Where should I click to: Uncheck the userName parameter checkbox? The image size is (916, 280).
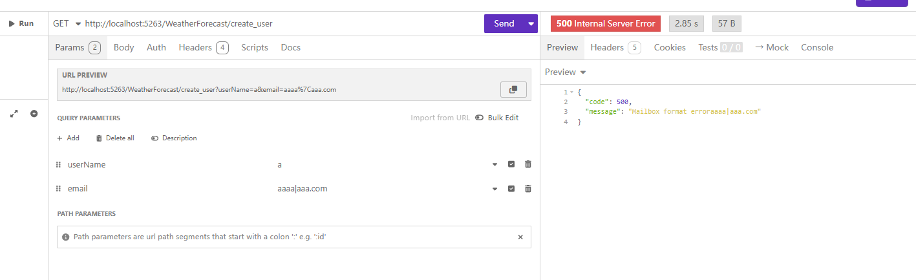point(511,165)
